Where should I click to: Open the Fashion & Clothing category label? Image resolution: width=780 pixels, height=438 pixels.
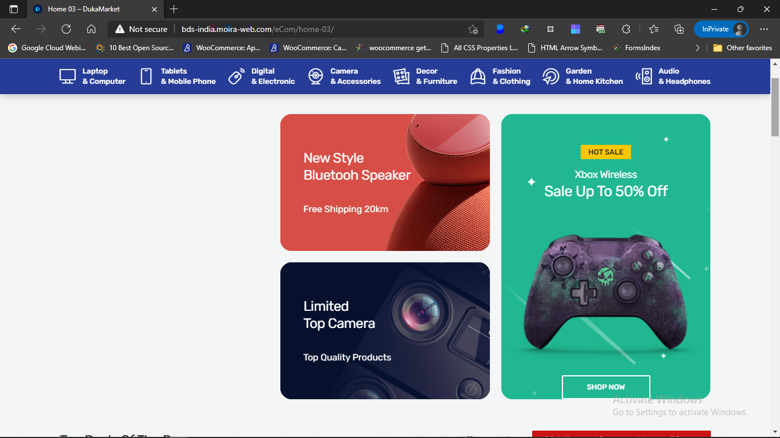(512, 76)
